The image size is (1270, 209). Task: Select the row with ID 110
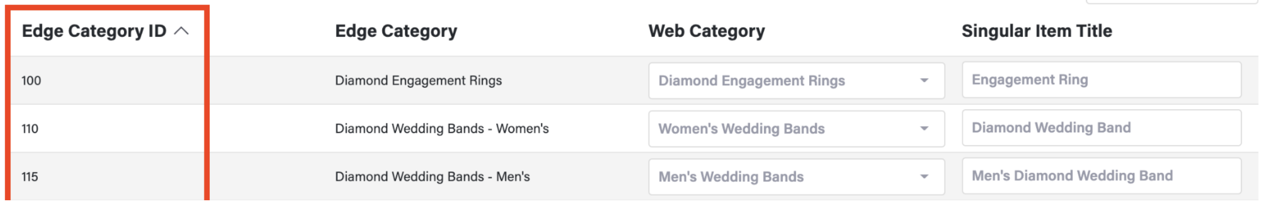[30, 128]
